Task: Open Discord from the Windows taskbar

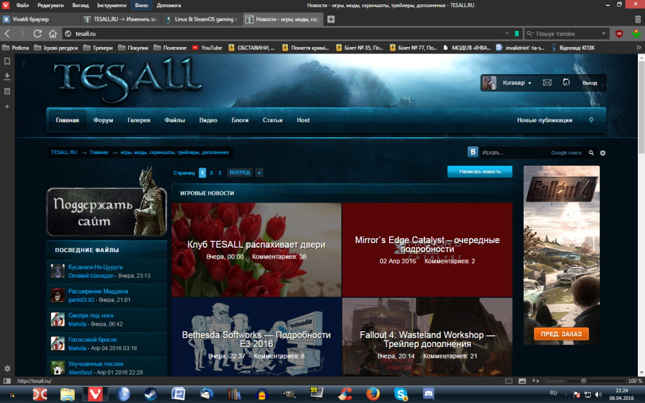Action: [428, 394]
